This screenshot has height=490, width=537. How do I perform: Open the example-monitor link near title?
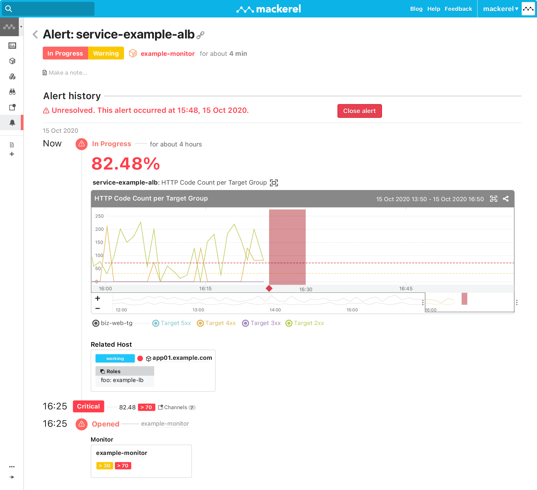(x=168, y=54)
